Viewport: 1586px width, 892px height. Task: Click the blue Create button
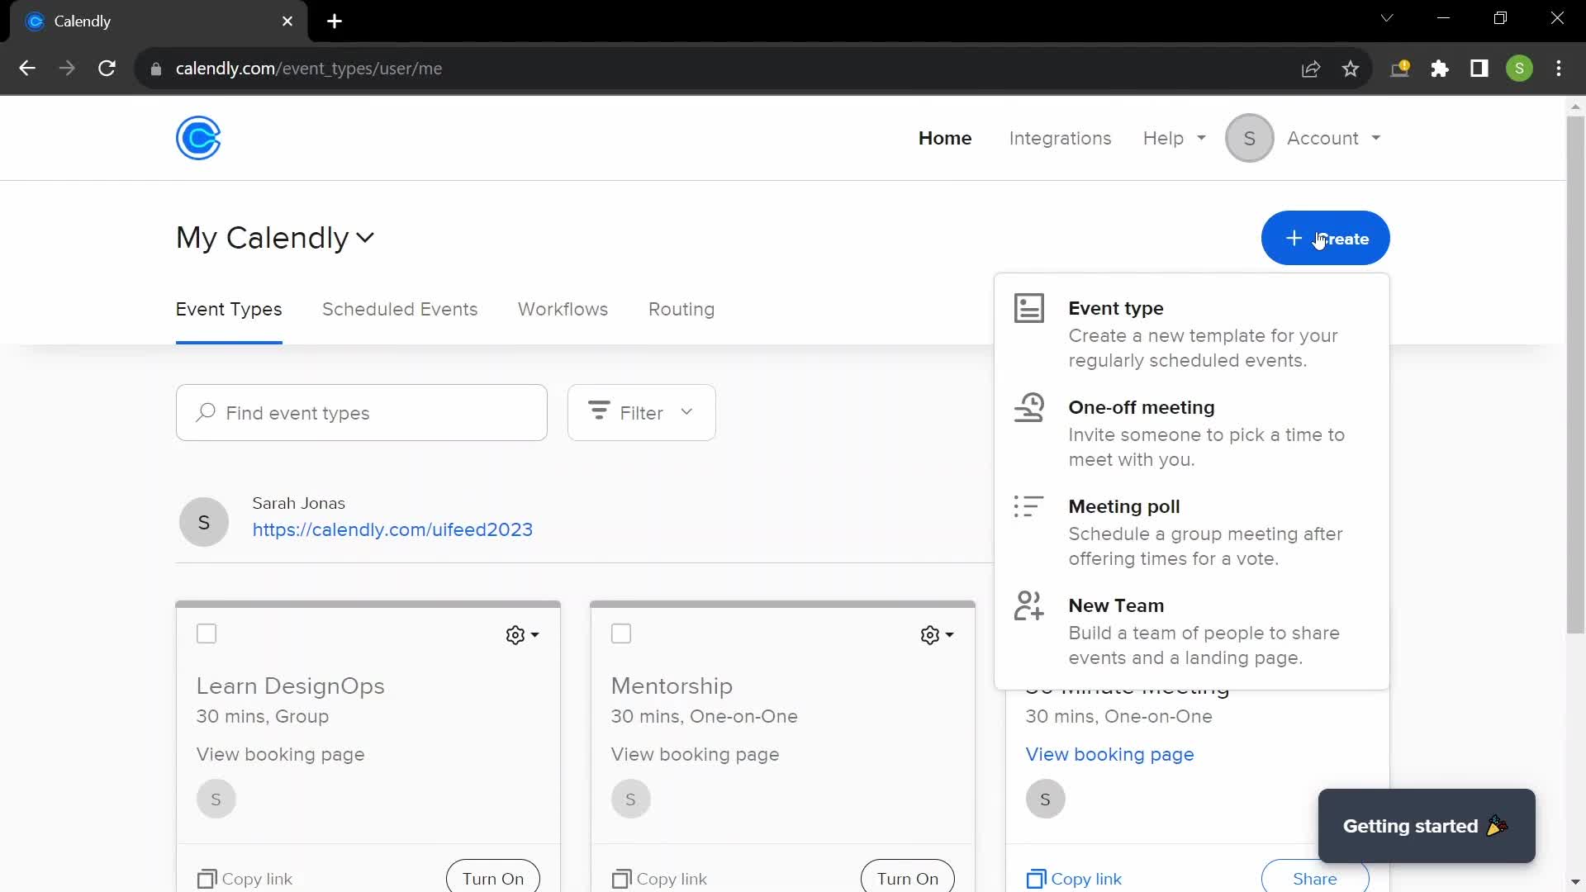coord(1325,238)
